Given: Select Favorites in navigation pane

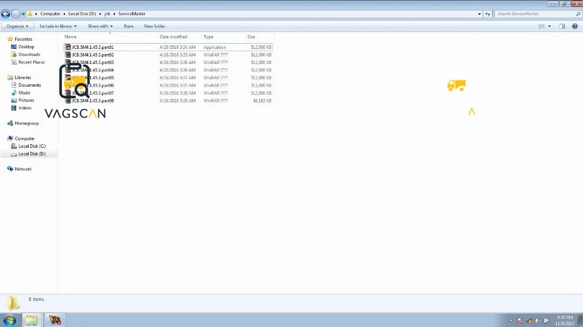Looking at the screenshot, I should coord(23,39).
